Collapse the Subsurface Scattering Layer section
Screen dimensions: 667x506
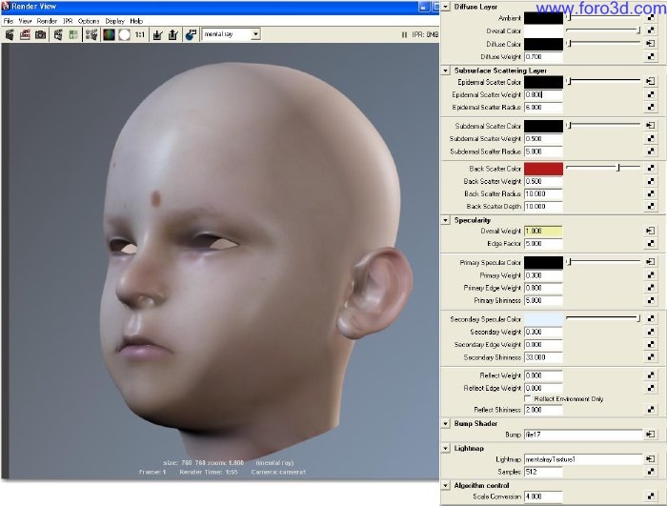click(x=445, y=71)
